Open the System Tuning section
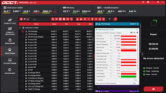 coord(10,61)
